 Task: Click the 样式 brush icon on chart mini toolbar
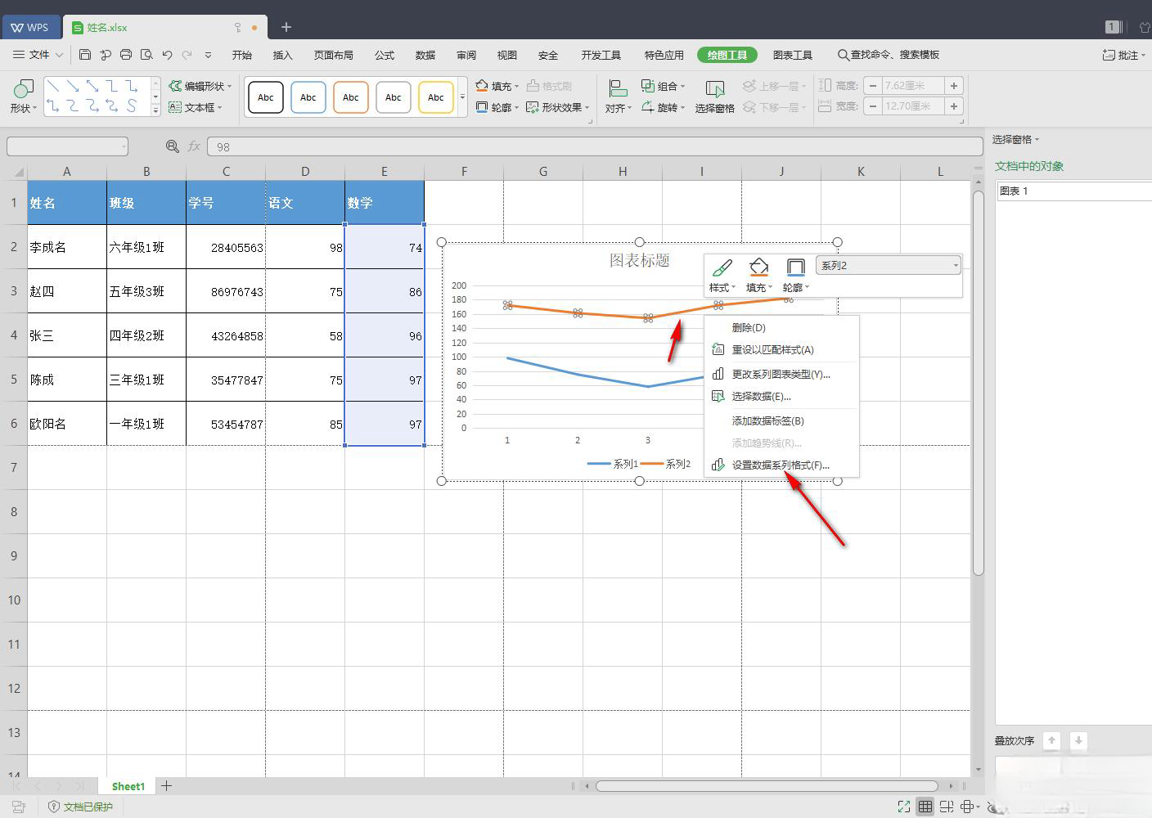pyautogui.click(x=722, y=267)
